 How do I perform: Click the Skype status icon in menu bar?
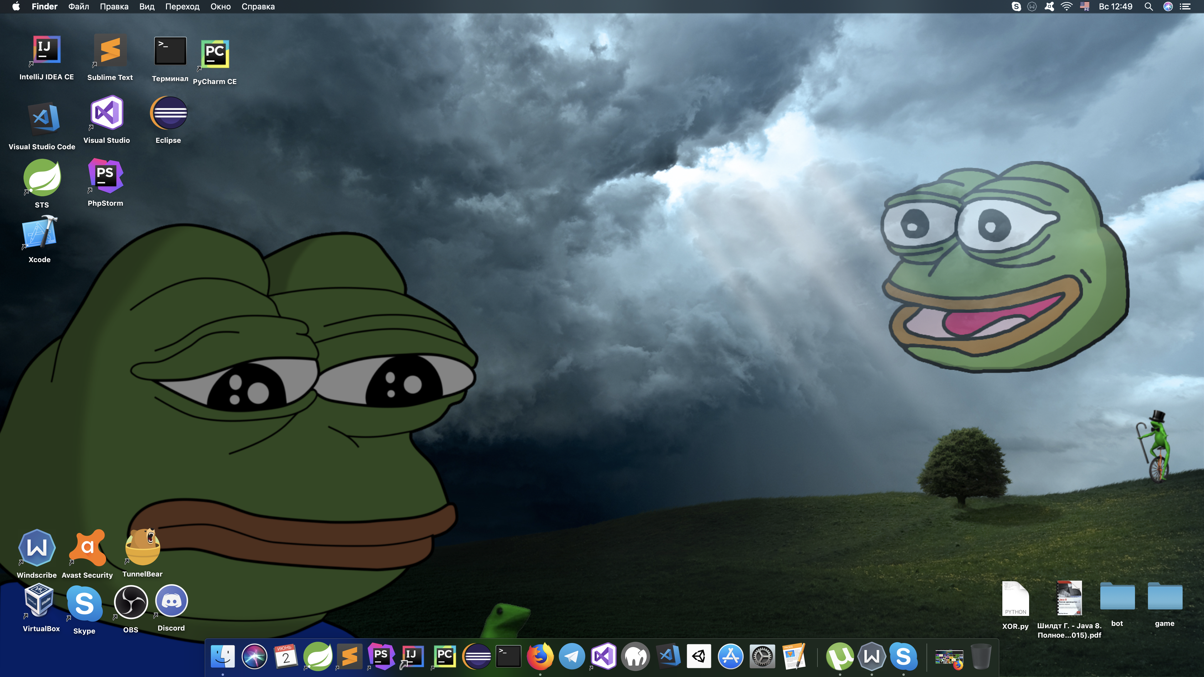[x=1016, y=6]
